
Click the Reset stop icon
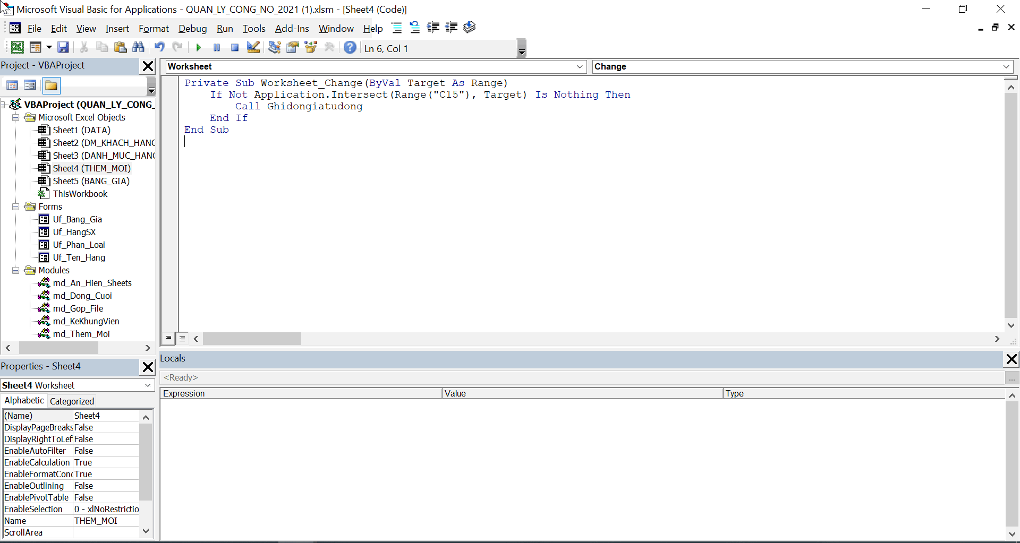[x=235, y=48]
